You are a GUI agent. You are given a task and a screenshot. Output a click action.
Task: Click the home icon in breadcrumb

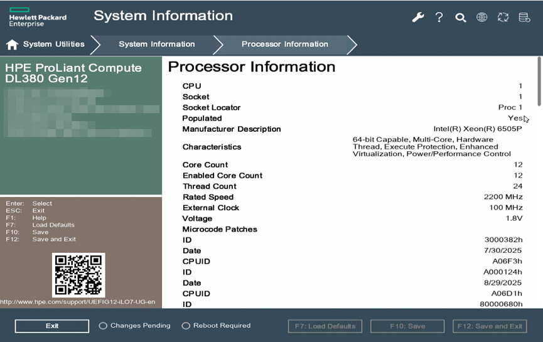(x=12, y=45)
